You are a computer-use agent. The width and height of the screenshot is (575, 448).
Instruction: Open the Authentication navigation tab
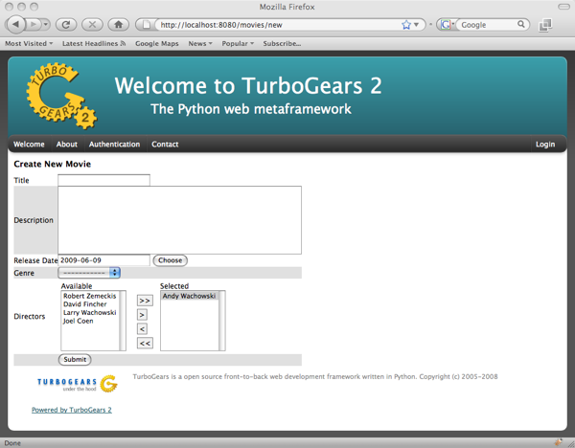(x=114, y=145)
